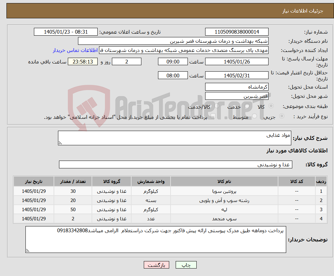Click the تعداد / مقدار column header
334x276 pixels.
point(73,182)
